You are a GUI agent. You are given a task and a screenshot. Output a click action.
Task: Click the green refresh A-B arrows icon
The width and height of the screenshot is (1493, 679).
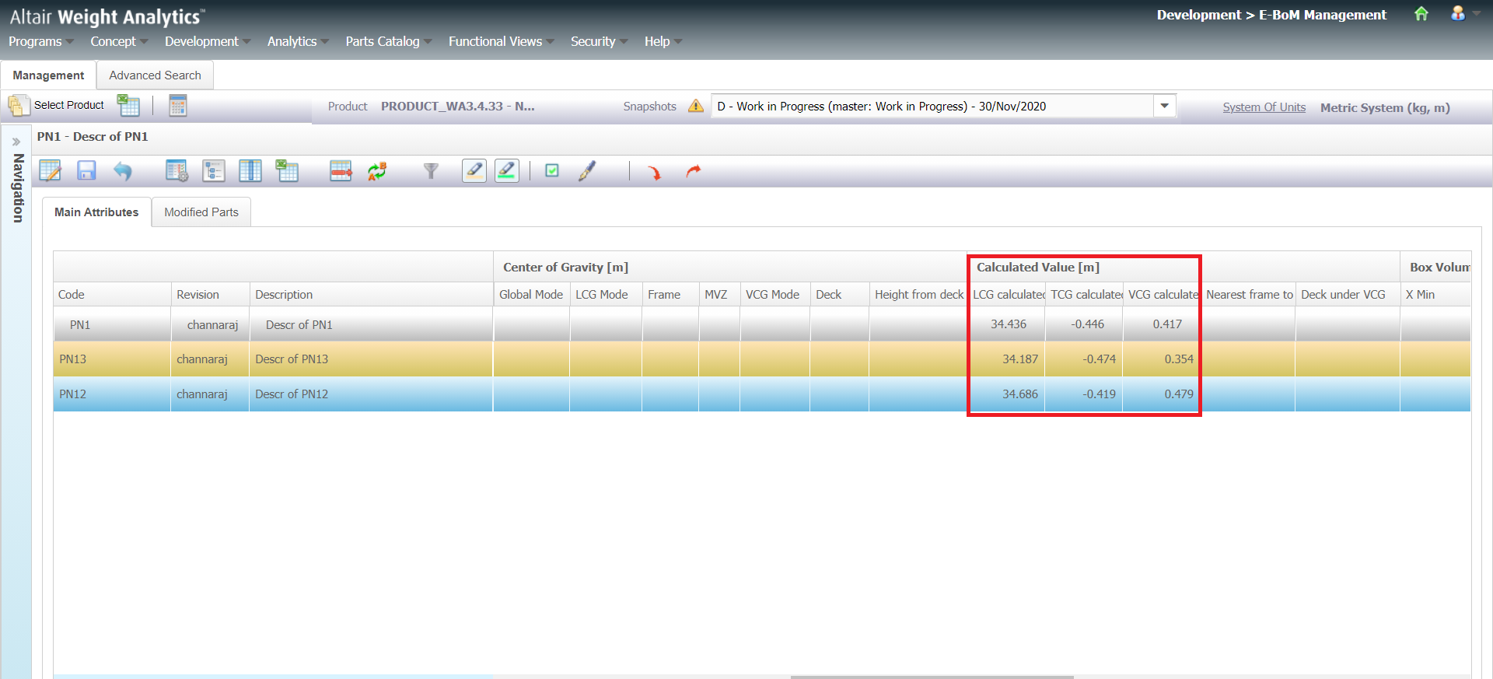[x=377, y=171]
